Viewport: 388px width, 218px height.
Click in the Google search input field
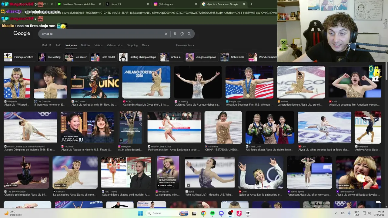102,34
